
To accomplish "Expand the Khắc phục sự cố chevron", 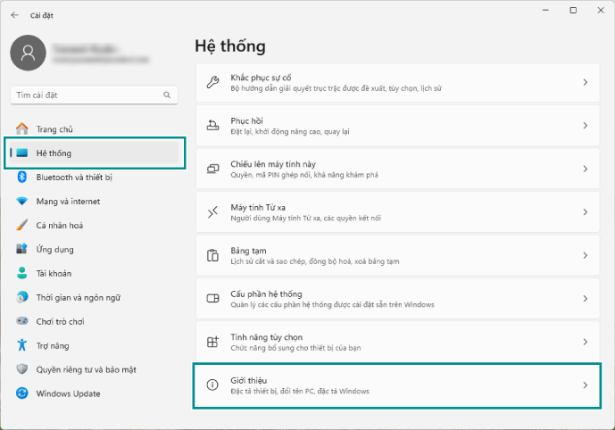I will click(x=585, y=82).
